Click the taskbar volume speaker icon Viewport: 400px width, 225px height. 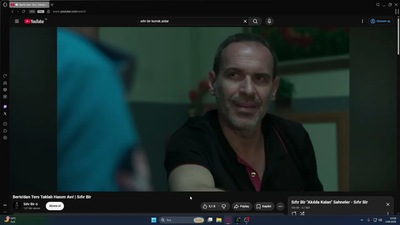[380, 220]
